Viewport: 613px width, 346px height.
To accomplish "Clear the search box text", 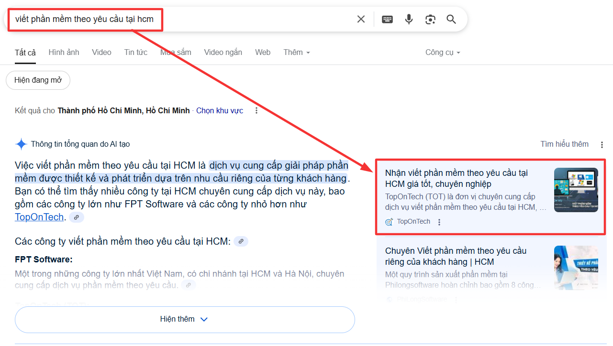I will tap(361, 19).
